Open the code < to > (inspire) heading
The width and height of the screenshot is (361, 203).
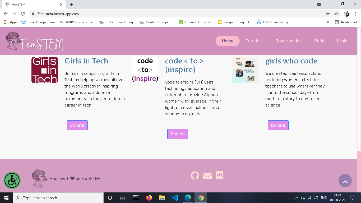(x=184, y=65)
